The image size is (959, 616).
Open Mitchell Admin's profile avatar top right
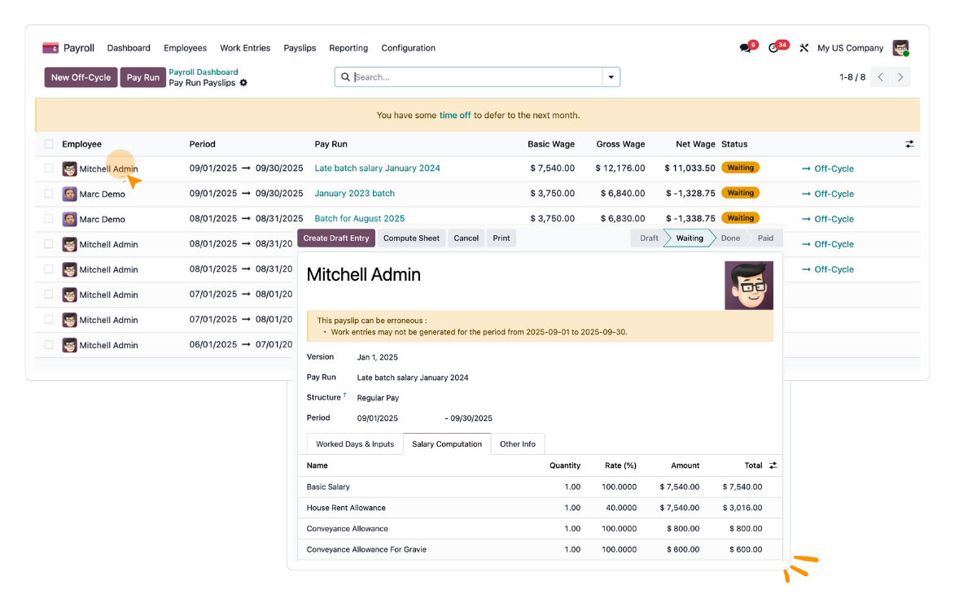(x=900, y=47)
